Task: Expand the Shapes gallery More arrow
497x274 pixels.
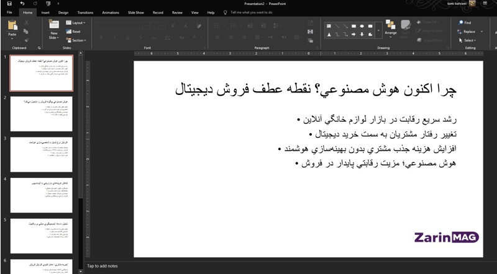Action: [x=378, y=30]
